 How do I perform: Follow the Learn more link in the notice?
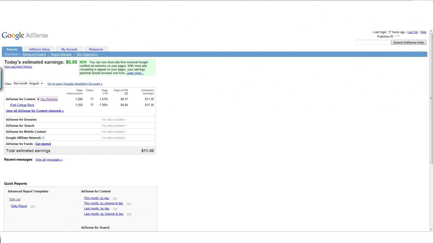(x=135, y=73)
